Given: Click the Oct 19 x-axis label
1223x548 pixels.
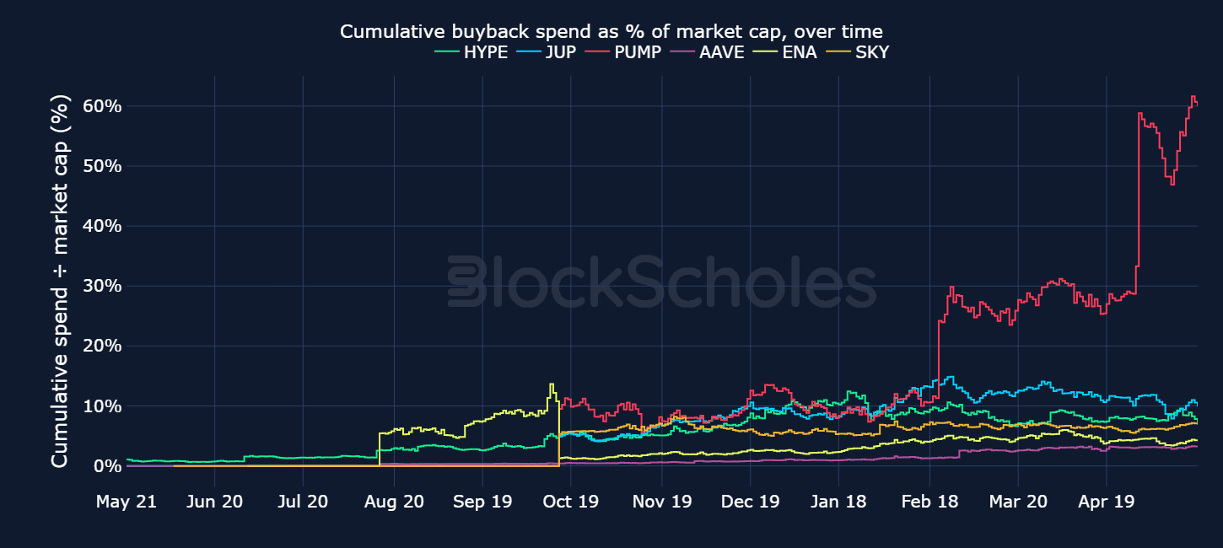Looking at the screenshot, I should [571, 502].
